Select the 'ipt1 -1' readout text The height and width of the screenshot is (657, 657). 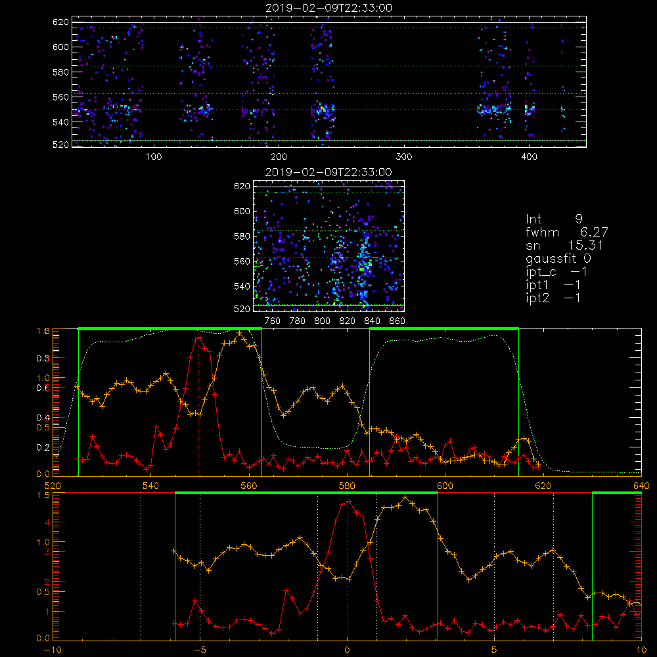(x=553, y=285)
